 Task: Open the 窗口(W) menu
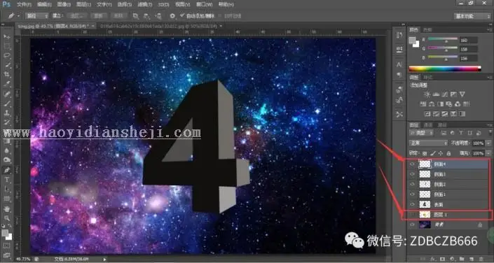tap(204, 4)
